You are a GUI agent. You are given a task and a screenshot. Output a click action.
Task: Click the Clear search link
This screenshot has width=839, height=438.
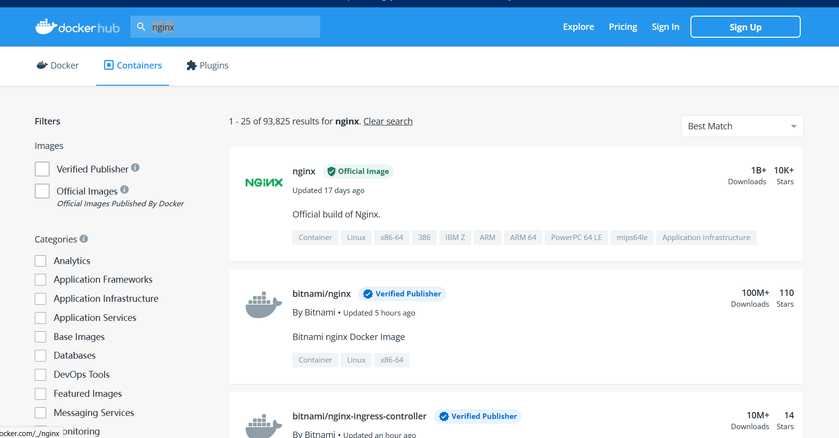click(x=388, y=122)
